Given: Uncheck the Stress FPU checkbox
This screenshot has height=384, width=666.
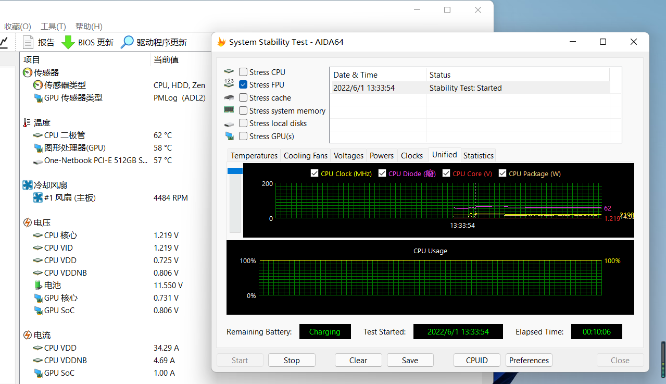Looking at the screenshot, I should click(243, 84).
